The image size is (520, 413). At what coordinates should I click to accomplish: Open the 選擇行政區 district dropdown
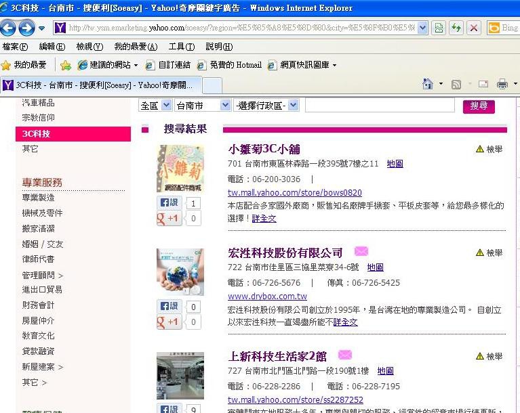266,106
